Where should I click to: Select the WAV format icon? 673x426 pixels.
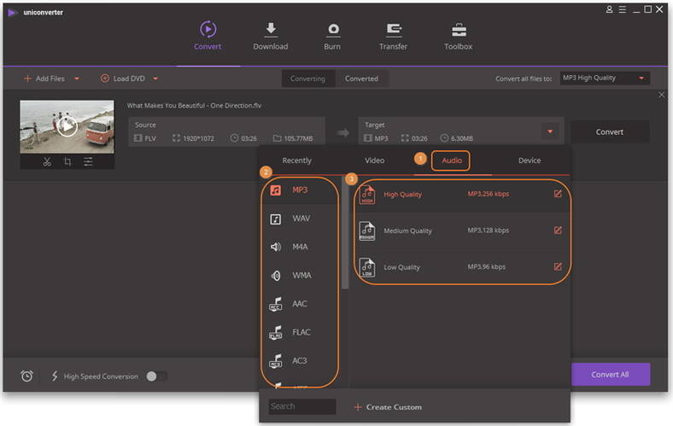click(276, 219)
